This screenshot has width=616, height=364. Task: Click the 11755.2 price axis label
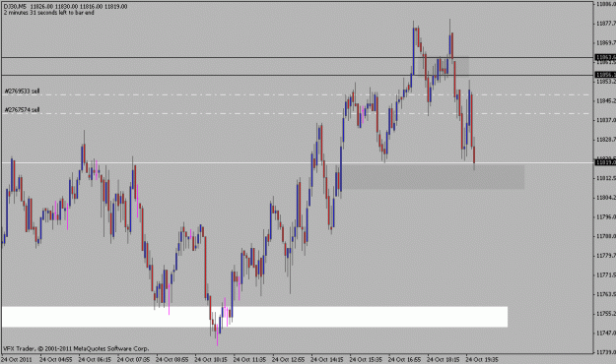606,314
